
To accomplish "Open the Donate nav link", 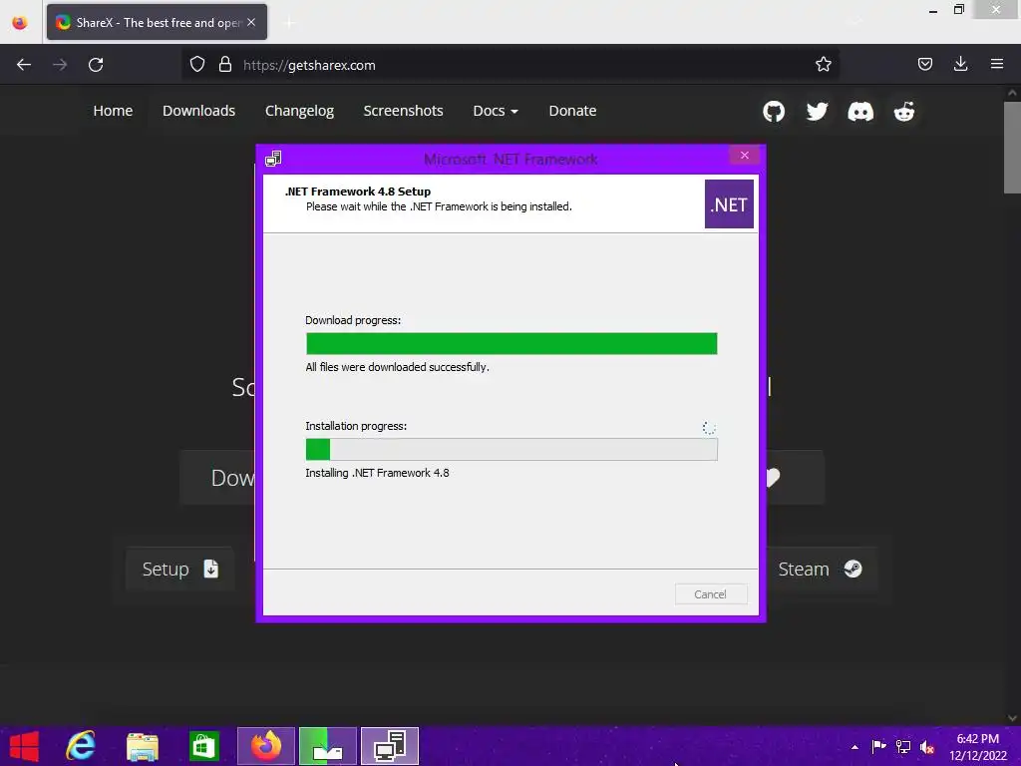I will click(572, 111).
